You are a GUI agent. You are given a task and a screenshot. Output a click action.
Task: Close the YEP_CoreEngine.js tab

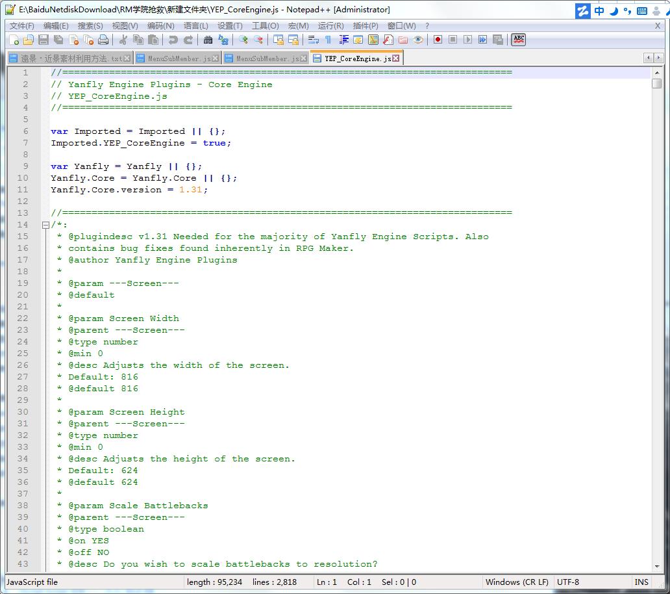pyautogui.click(x=395, y=58)
